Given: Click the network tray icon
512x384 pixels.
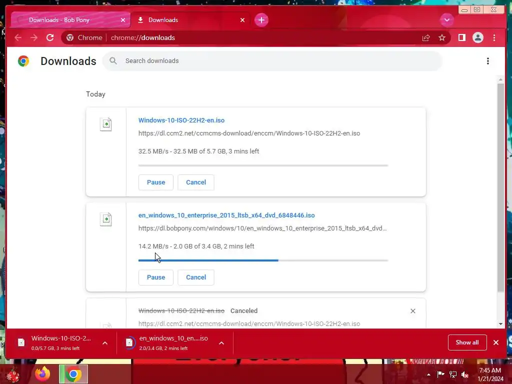Looking at the screenshot, I should tap(453, 374).
